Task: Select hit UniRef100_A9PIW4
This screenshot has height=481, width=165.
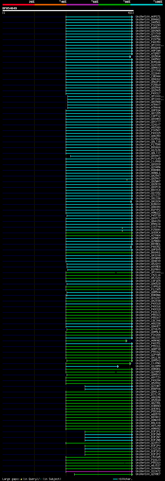Action: (148, 51)
